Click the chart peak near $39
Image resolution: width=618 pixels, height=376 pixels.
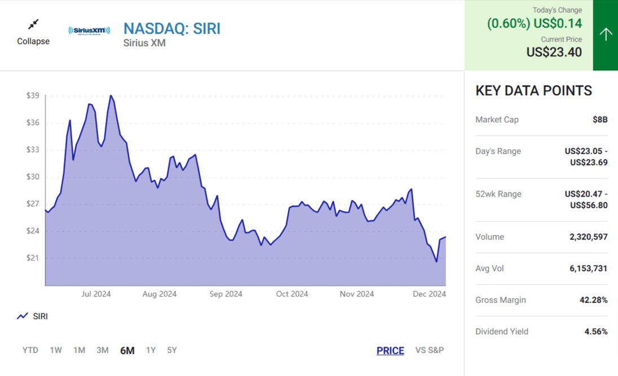click(111, 96)
